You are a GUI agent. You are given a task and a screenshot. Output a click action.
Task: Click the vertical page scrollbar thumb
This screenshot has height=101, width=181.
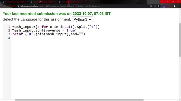coord(180,40)
